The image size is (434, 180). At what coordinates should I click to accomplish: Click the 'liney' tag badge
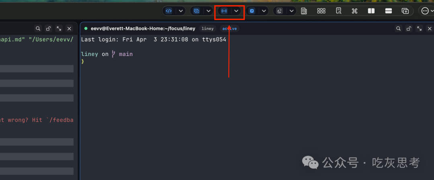(x=208, y=28)
